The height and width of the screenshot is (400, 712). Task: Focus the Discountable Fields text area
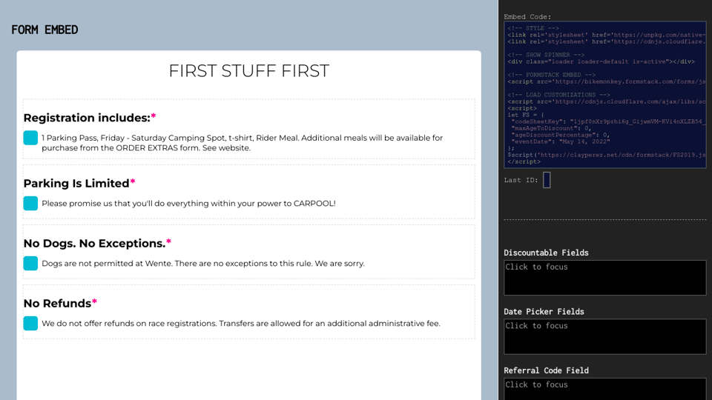(x=604, y=278)
